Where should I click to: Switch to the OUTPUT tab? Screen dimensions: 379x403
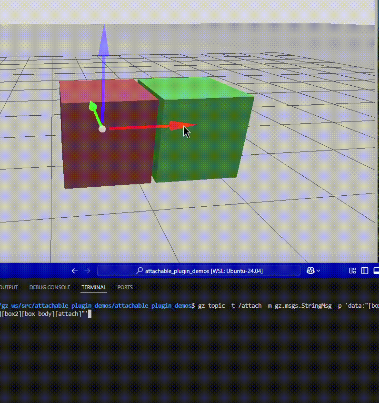click(9, 287)
